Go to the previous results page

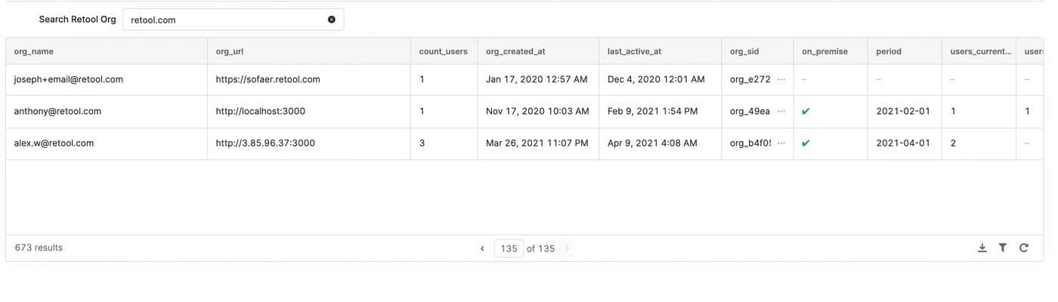click(482, 248)
